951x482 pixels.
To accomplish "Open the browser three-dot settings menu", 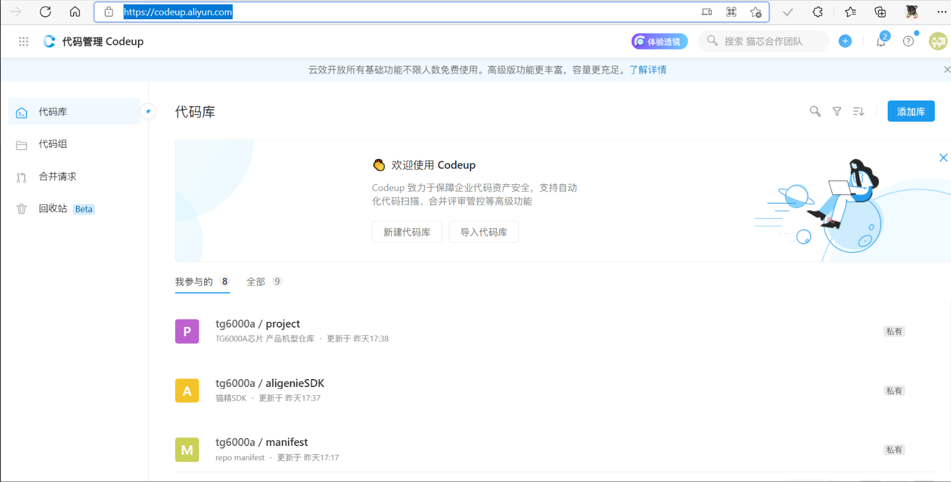I will pos(942,12).
